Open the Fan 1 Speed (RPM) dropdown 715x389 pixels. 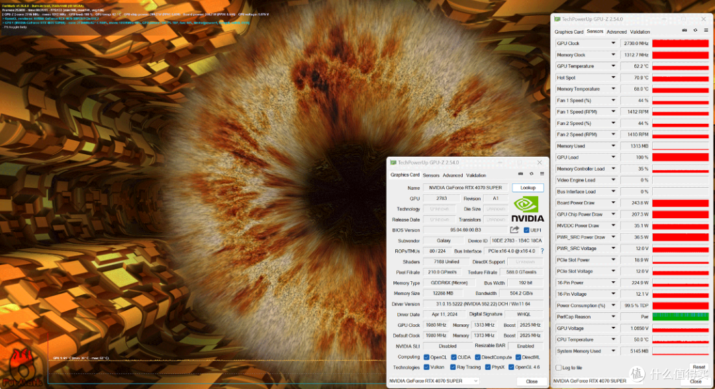pyautogui.click(x=613, y=112)
